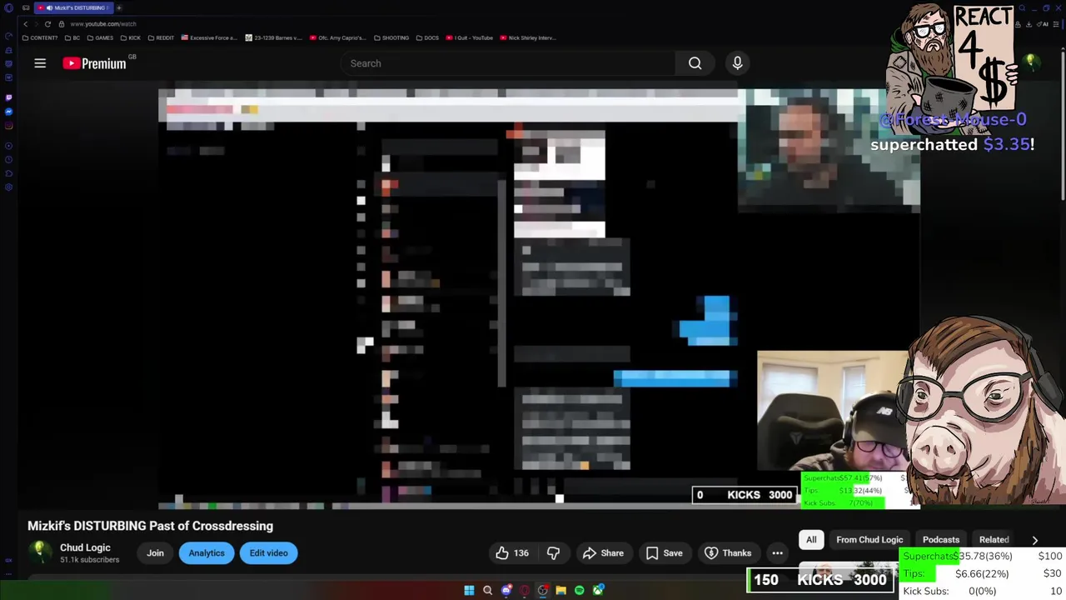Open Windows Start menu
This screenshot has width=1066, height=600.
[x=469, y=591]
